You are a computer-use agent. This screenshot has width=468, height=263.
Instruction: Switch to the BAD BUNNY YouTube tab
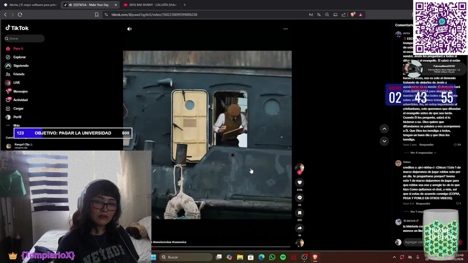[151, 5]
